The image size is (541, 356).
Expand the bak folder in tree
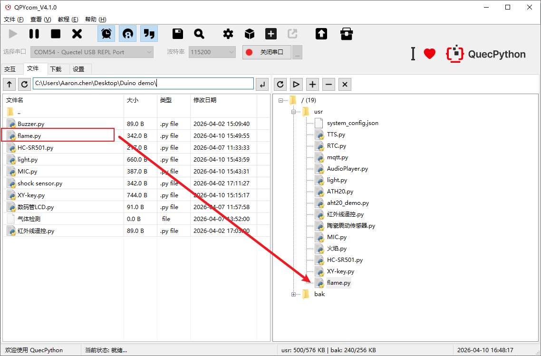(x=293, y=294)
